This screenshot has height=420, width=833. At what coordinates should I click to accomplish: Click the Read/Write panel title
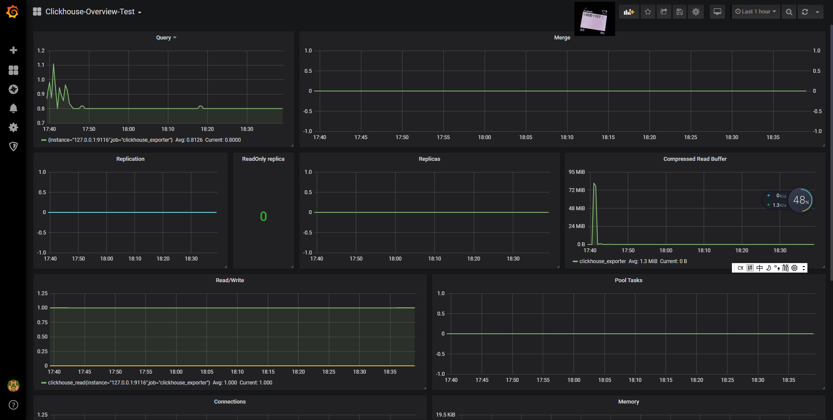coord(230,280)
